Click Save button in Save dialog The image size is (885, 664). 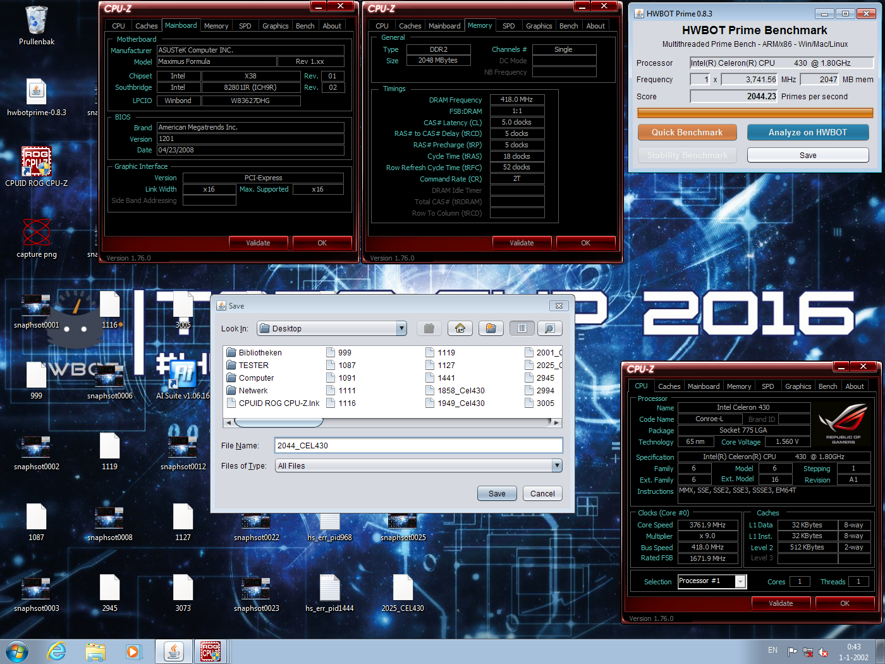(x=497, y=493)
